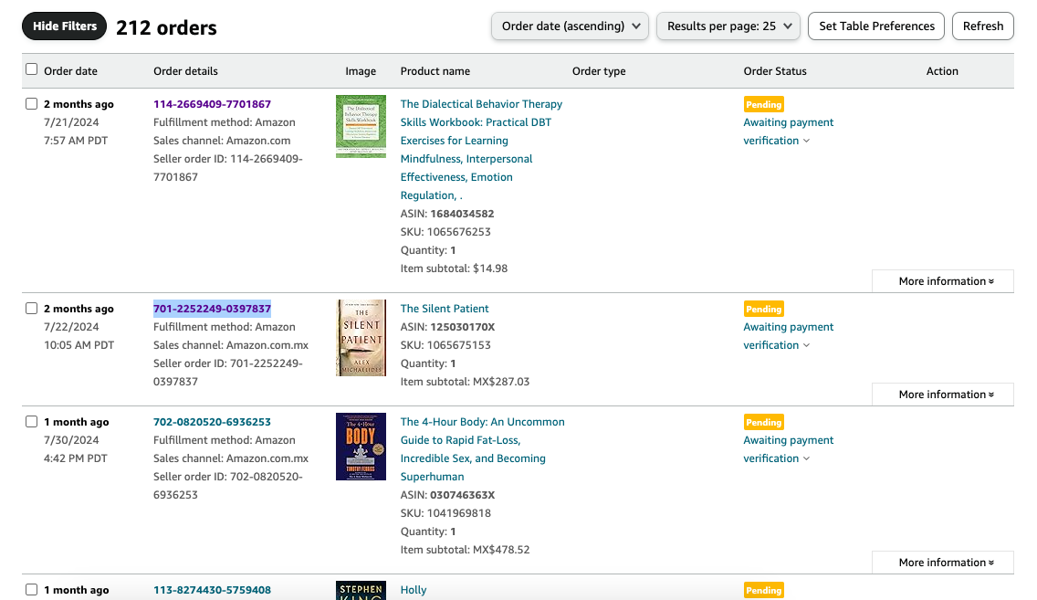Screen dimensions: 1037x600
Task: Open order 702-0820520-6936253 link
Action: [213, 421]
